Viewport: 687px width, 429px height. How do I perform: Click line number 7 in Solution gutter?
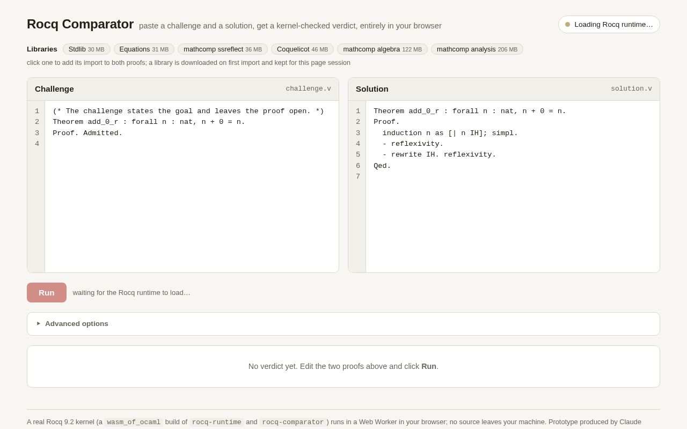[358, 177]
